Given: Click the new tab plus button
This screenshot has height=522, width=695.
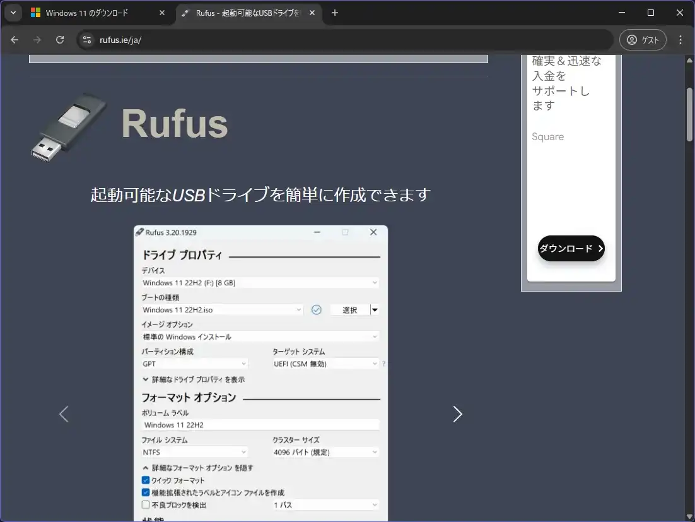Looking at the screenshot, I should (335, 13).
